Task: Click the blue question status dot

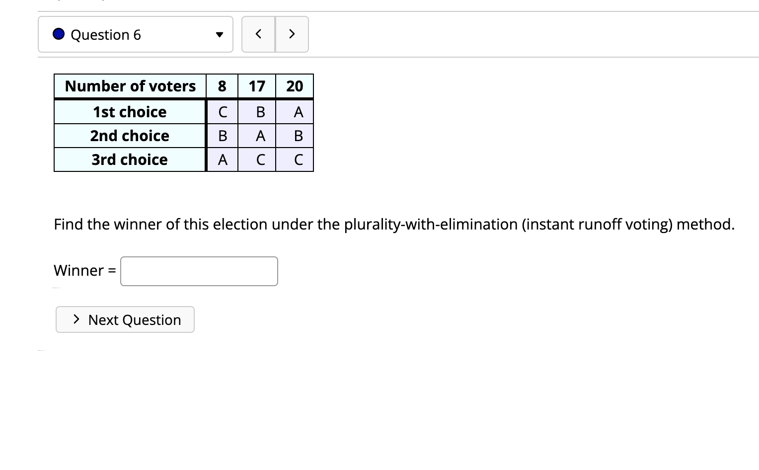Action: point(59,34)
